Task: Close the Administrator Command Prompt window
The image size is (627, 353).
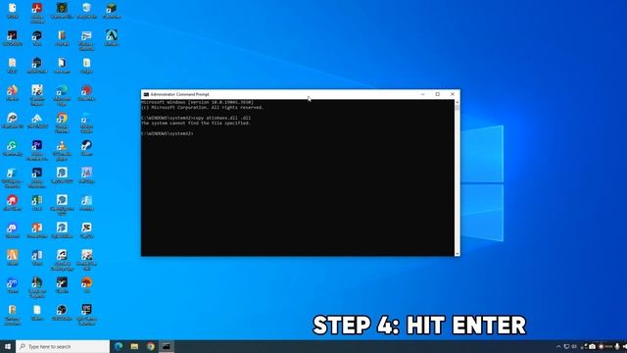Action: (453, 94)
